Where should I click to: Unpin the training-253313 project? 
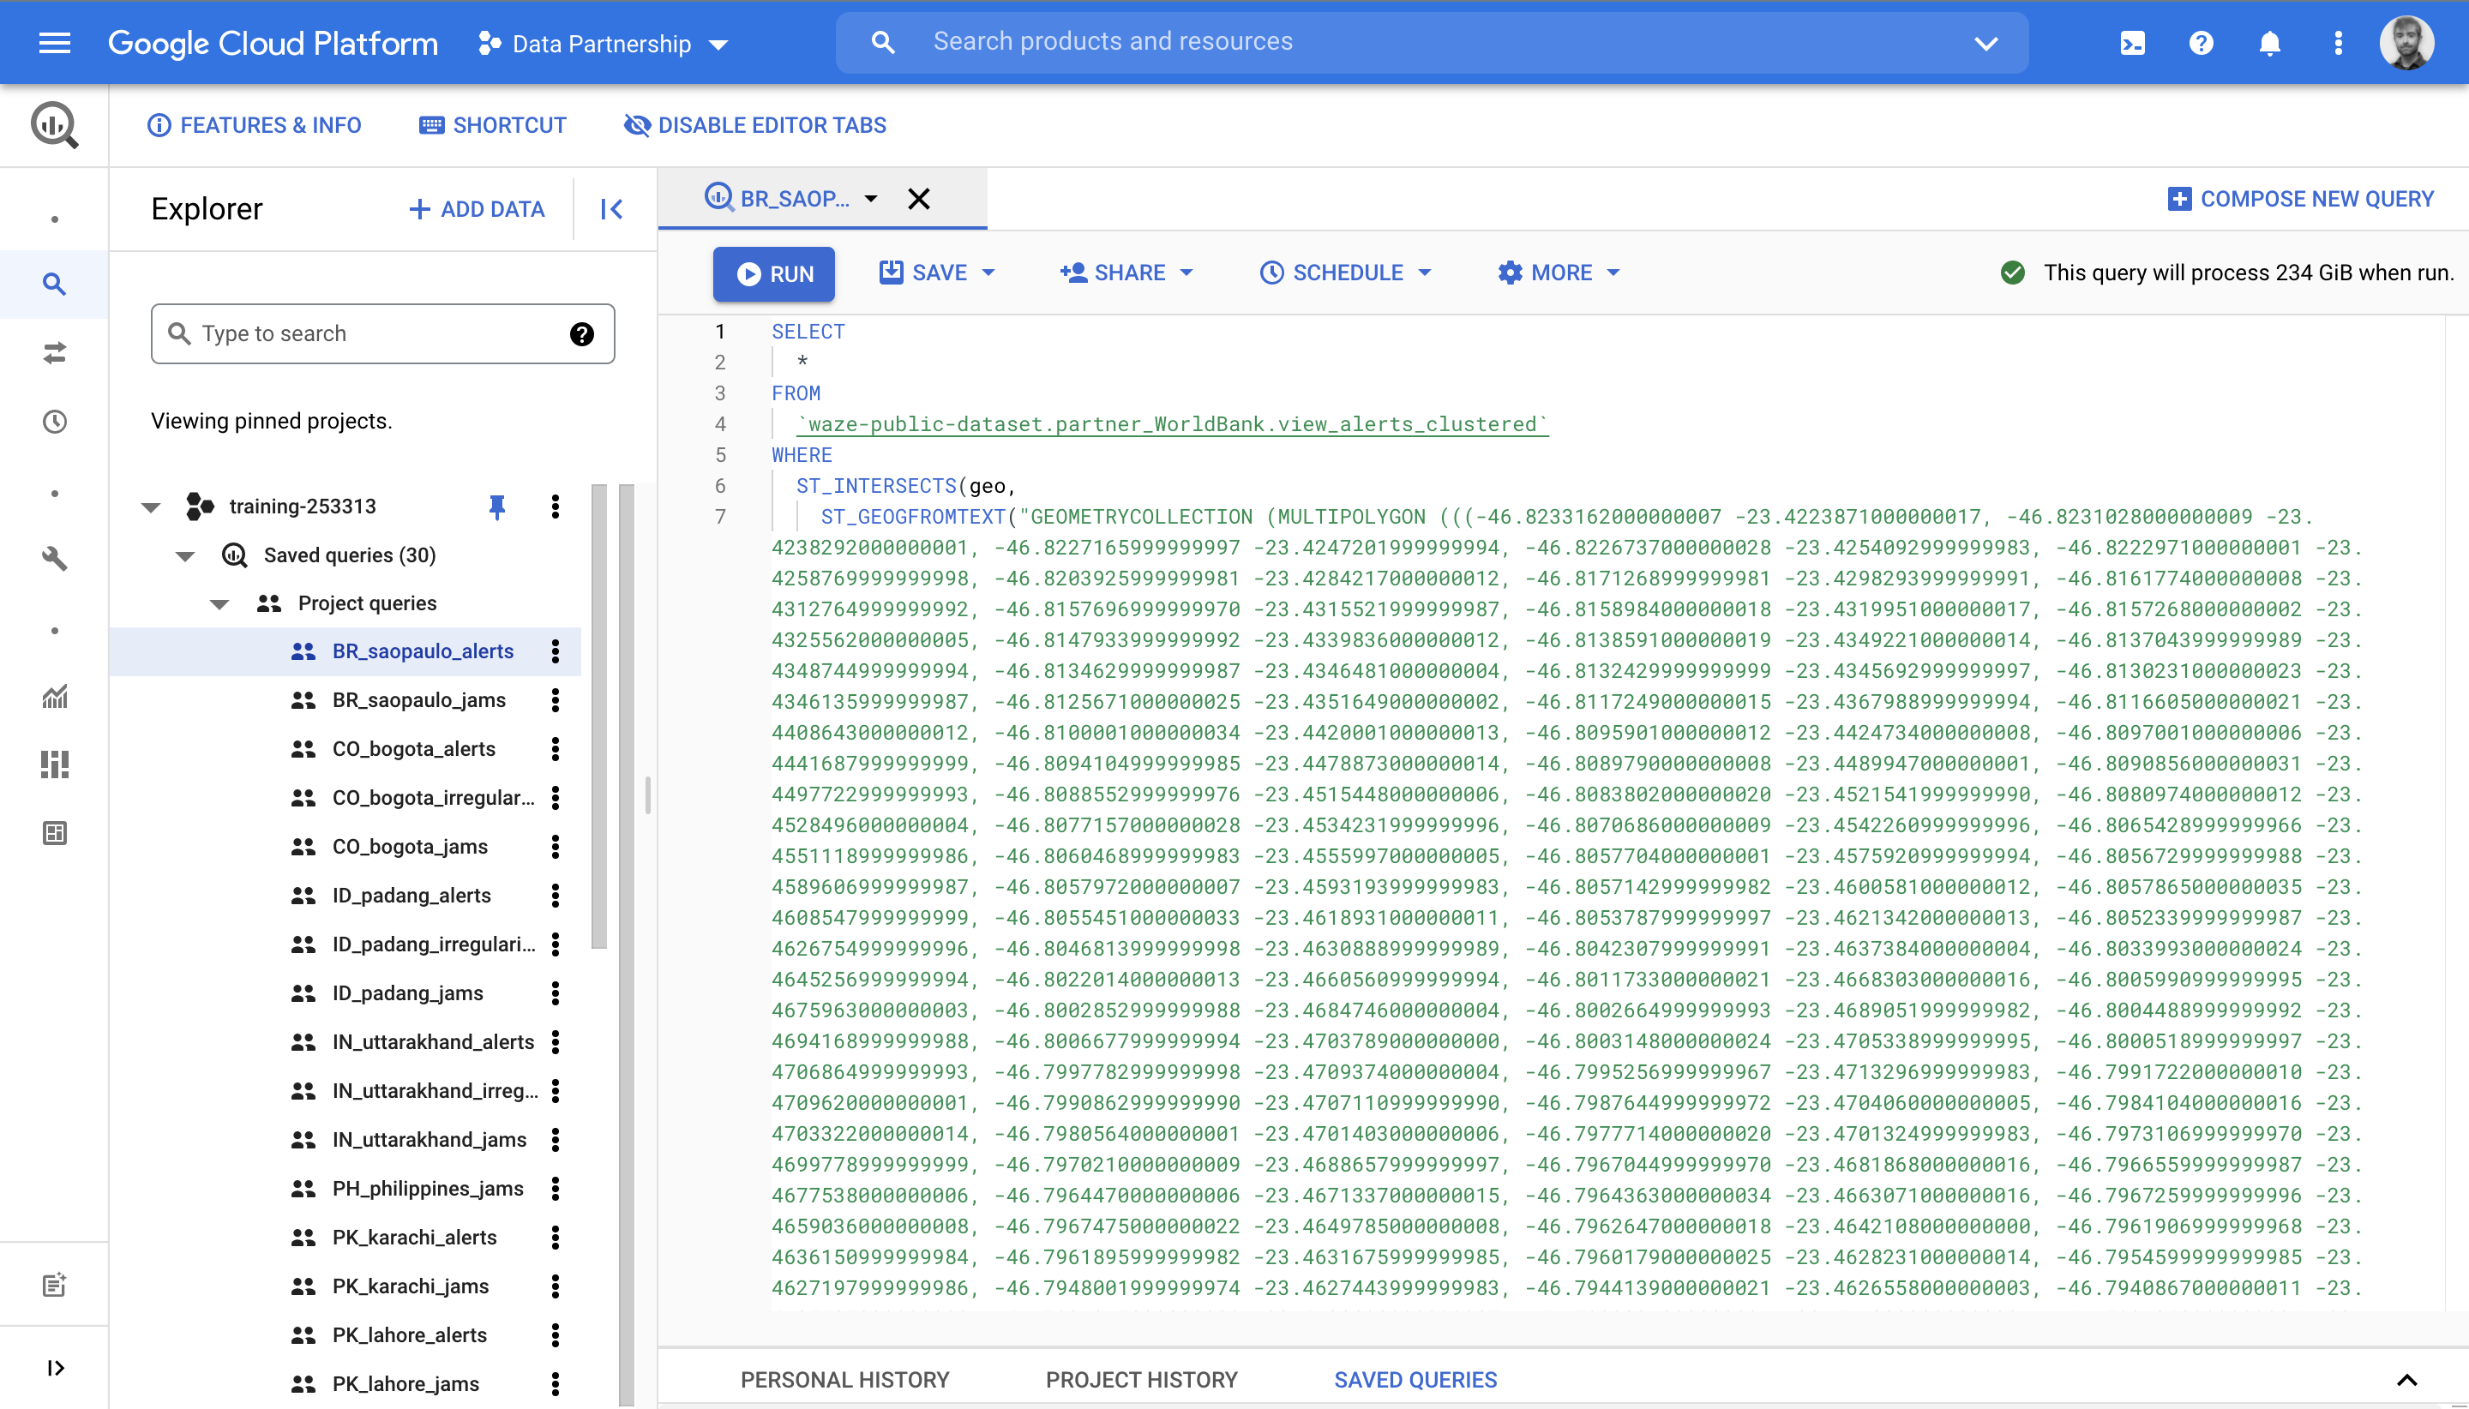point(497,507)
